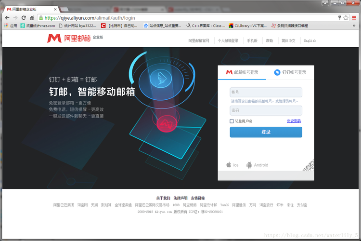Open the 阿里通信 footer link

pyautogui.click(x=239, y=205)
